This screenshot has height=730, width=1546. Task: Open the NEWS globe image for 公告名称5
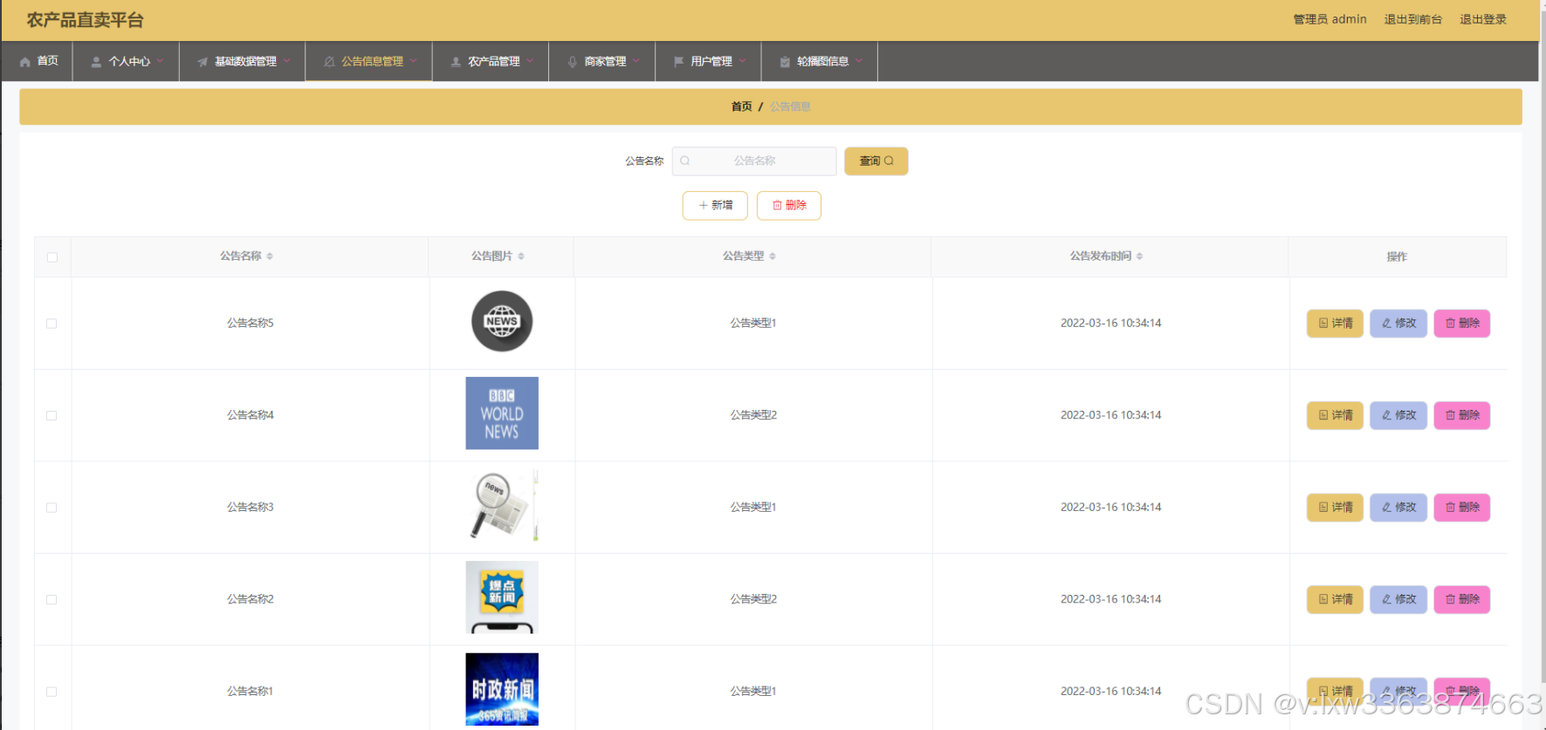coord(502,322)
